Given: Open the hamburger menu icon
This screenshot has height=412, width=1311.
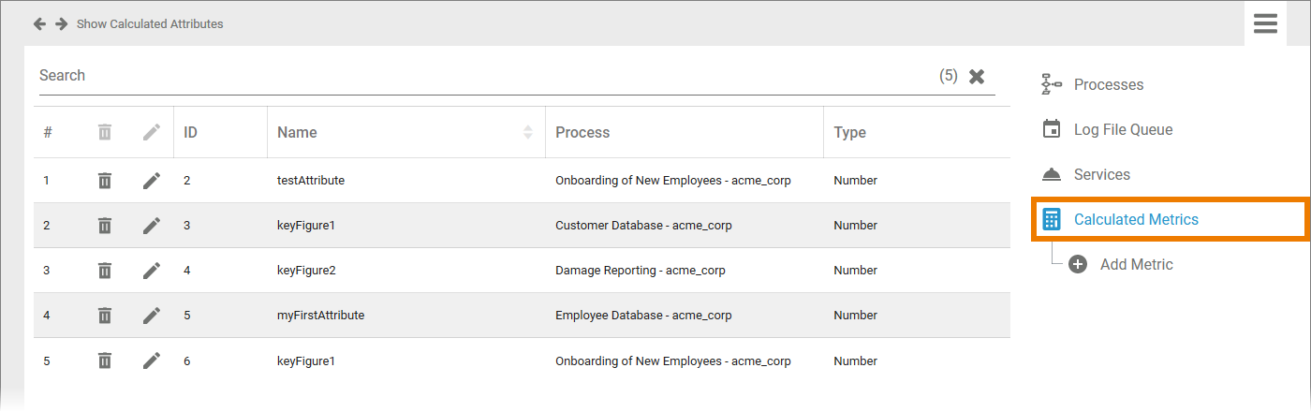Looking at the screenshot, I should click(x=1265, y=23).
